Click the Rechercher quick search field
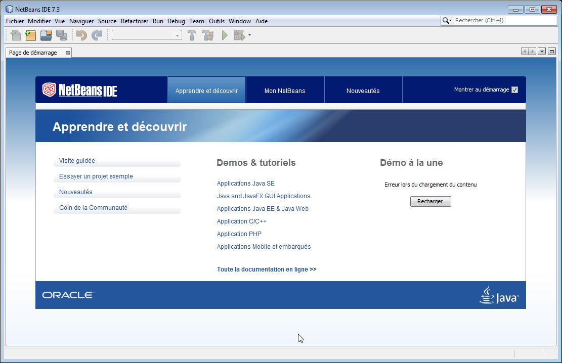The image size is (562, 363). click(505, 20)
